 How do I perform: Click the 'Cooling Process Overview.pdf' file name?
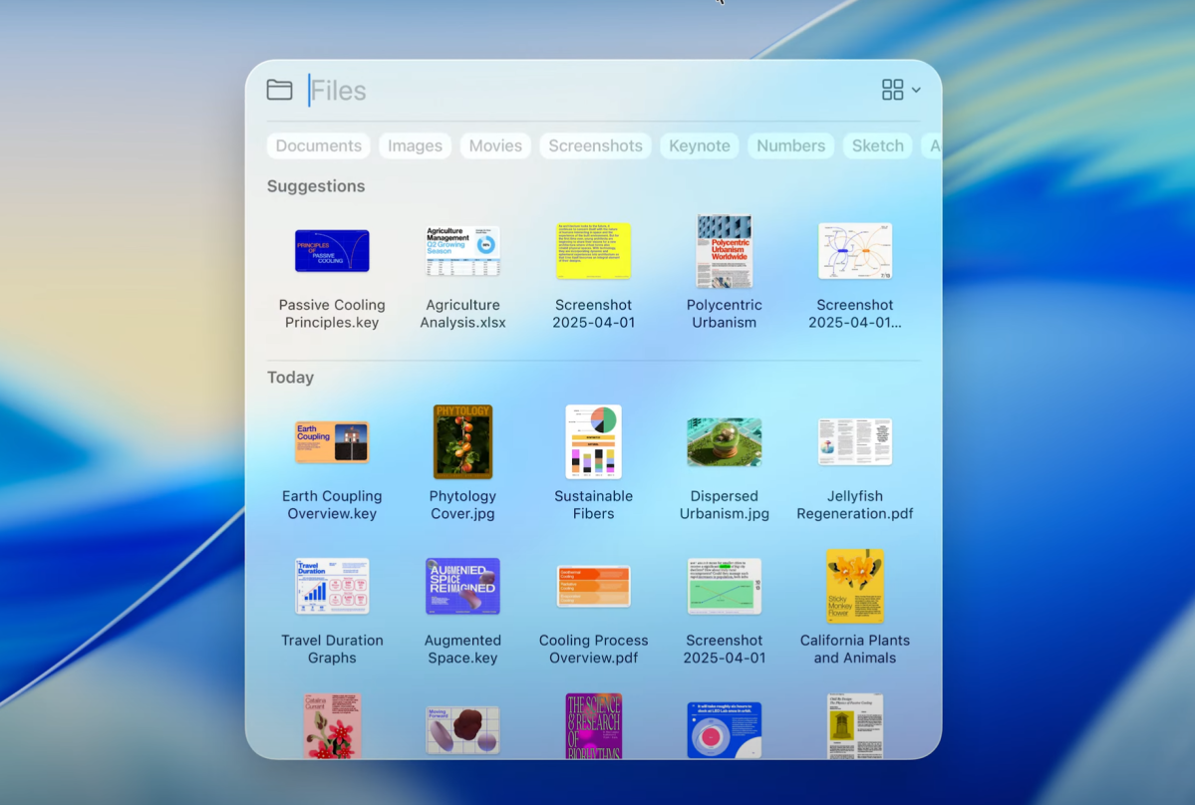coord(594,649)
